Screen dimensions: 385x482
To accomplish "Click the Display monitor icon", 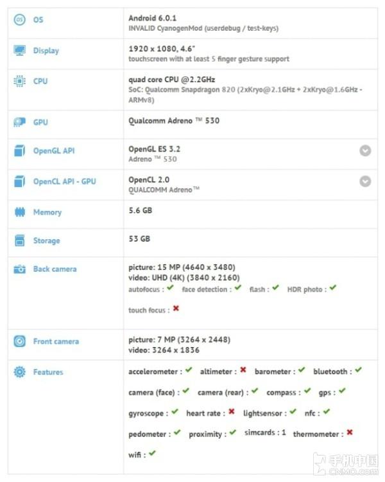I will [20, 50].
